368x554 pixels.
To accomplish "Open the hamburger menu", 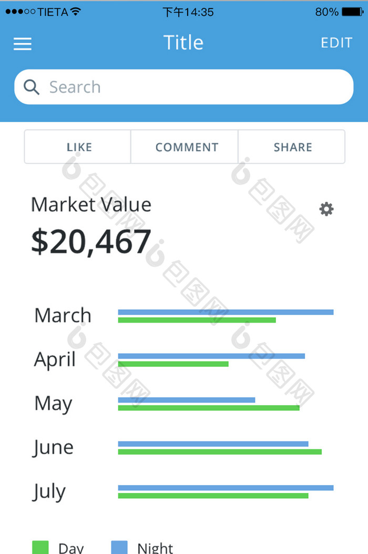I will (x=23, y=44).
